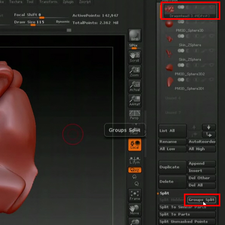Select the first Skin_ZSphere subtool
This screenshot has height=225, width=225.
(190, 40)
